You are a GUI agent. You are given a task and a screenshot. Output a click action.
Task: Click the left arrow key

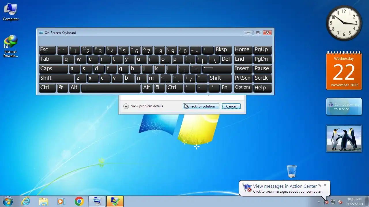click(x=190, y=88)
